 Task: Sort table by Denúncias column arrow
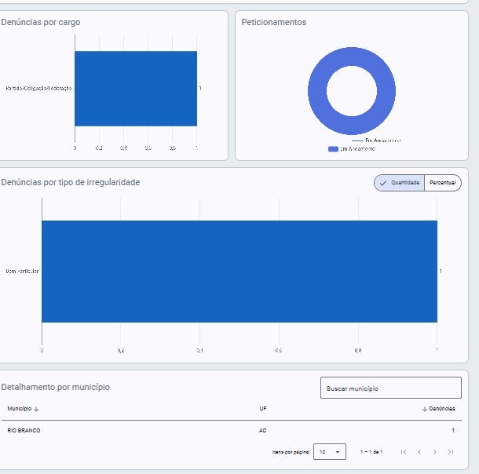(x=424, y=409)
